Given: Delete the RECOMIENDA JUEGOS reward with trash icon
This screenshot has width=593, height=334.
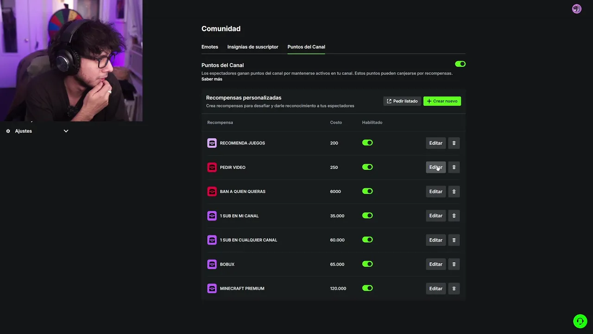Looking at the screenshot, I should [454, 143].
